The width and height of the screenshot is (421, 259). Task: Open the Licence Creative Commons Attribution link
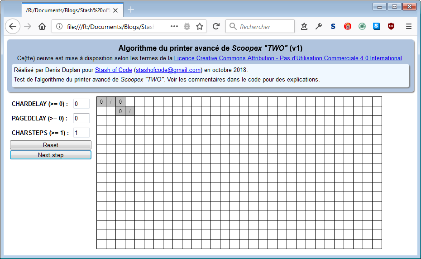(288, 58)
